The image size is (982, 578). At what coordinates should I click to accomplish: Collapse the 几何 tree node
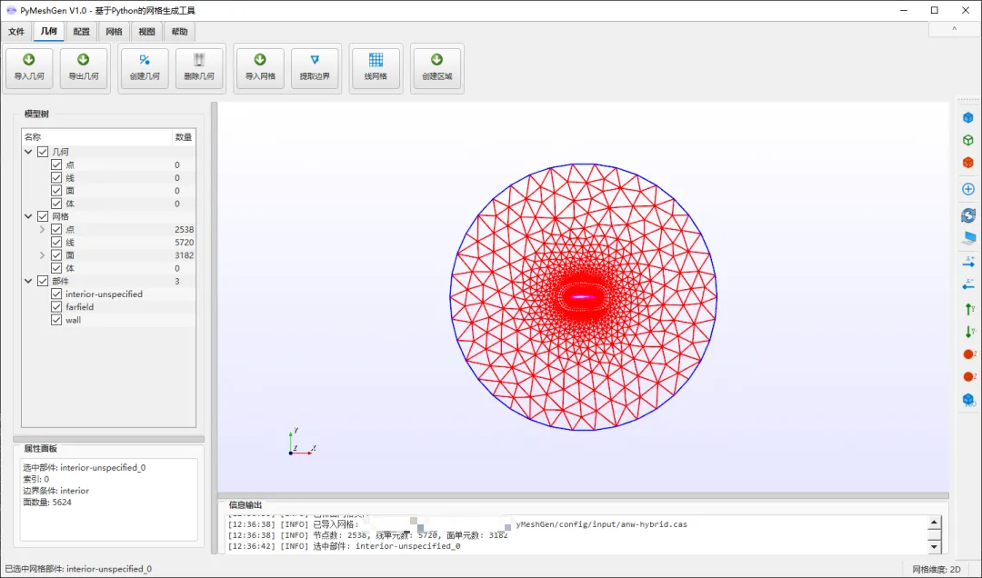pos(28,152)
